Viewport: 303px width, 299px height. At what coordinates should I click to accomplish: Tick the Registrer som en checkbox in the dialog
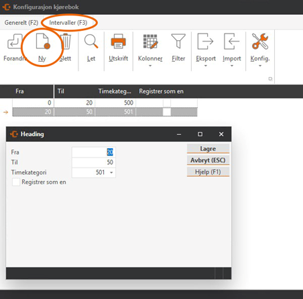click(16, 182)
